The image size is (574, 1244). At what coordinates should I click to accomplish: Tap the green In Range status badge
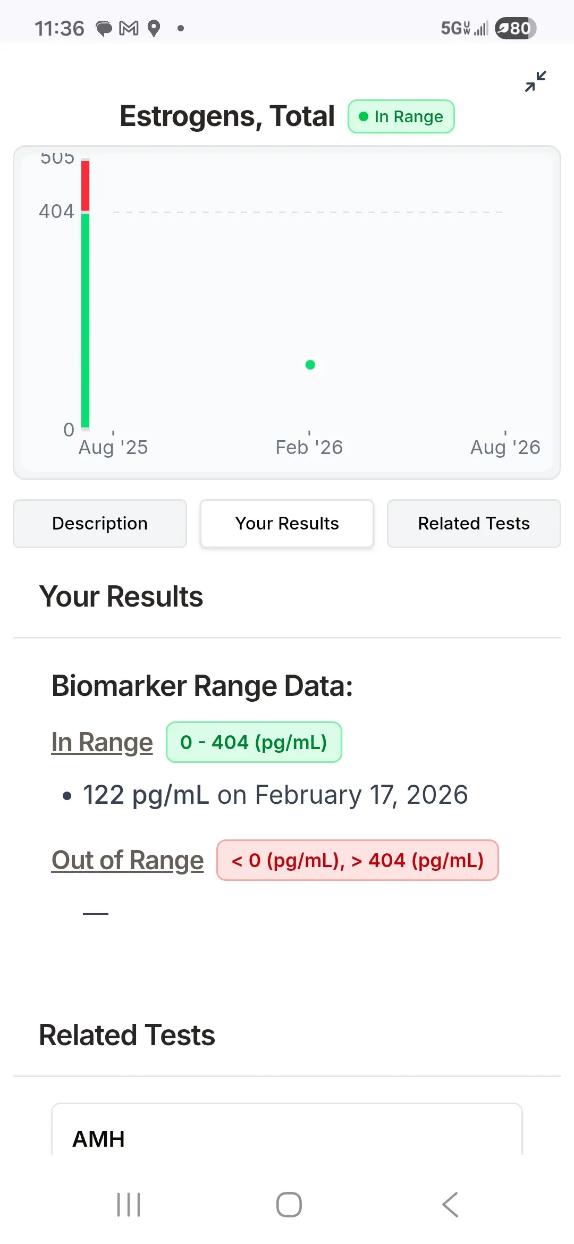[401, 116]
